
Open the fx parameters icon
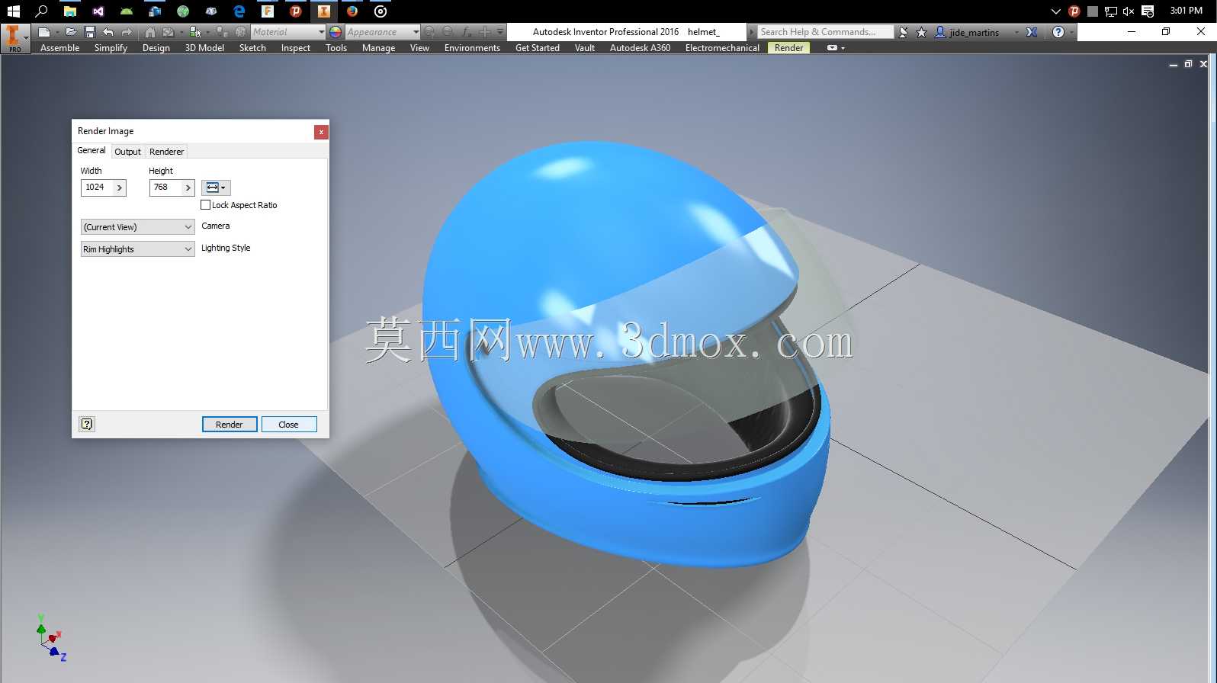(467, 32)
